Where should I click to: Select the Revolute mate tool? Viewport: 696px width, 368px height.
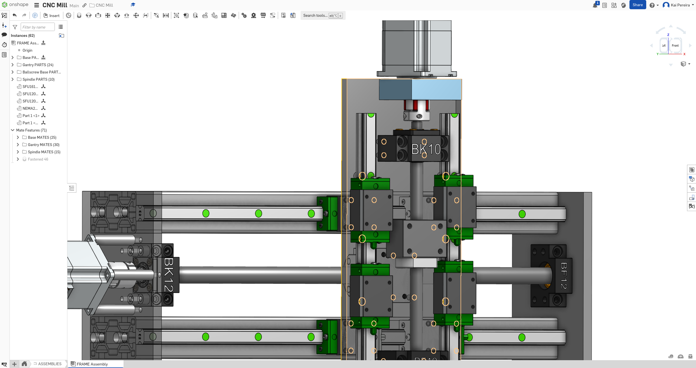(89, 16)
